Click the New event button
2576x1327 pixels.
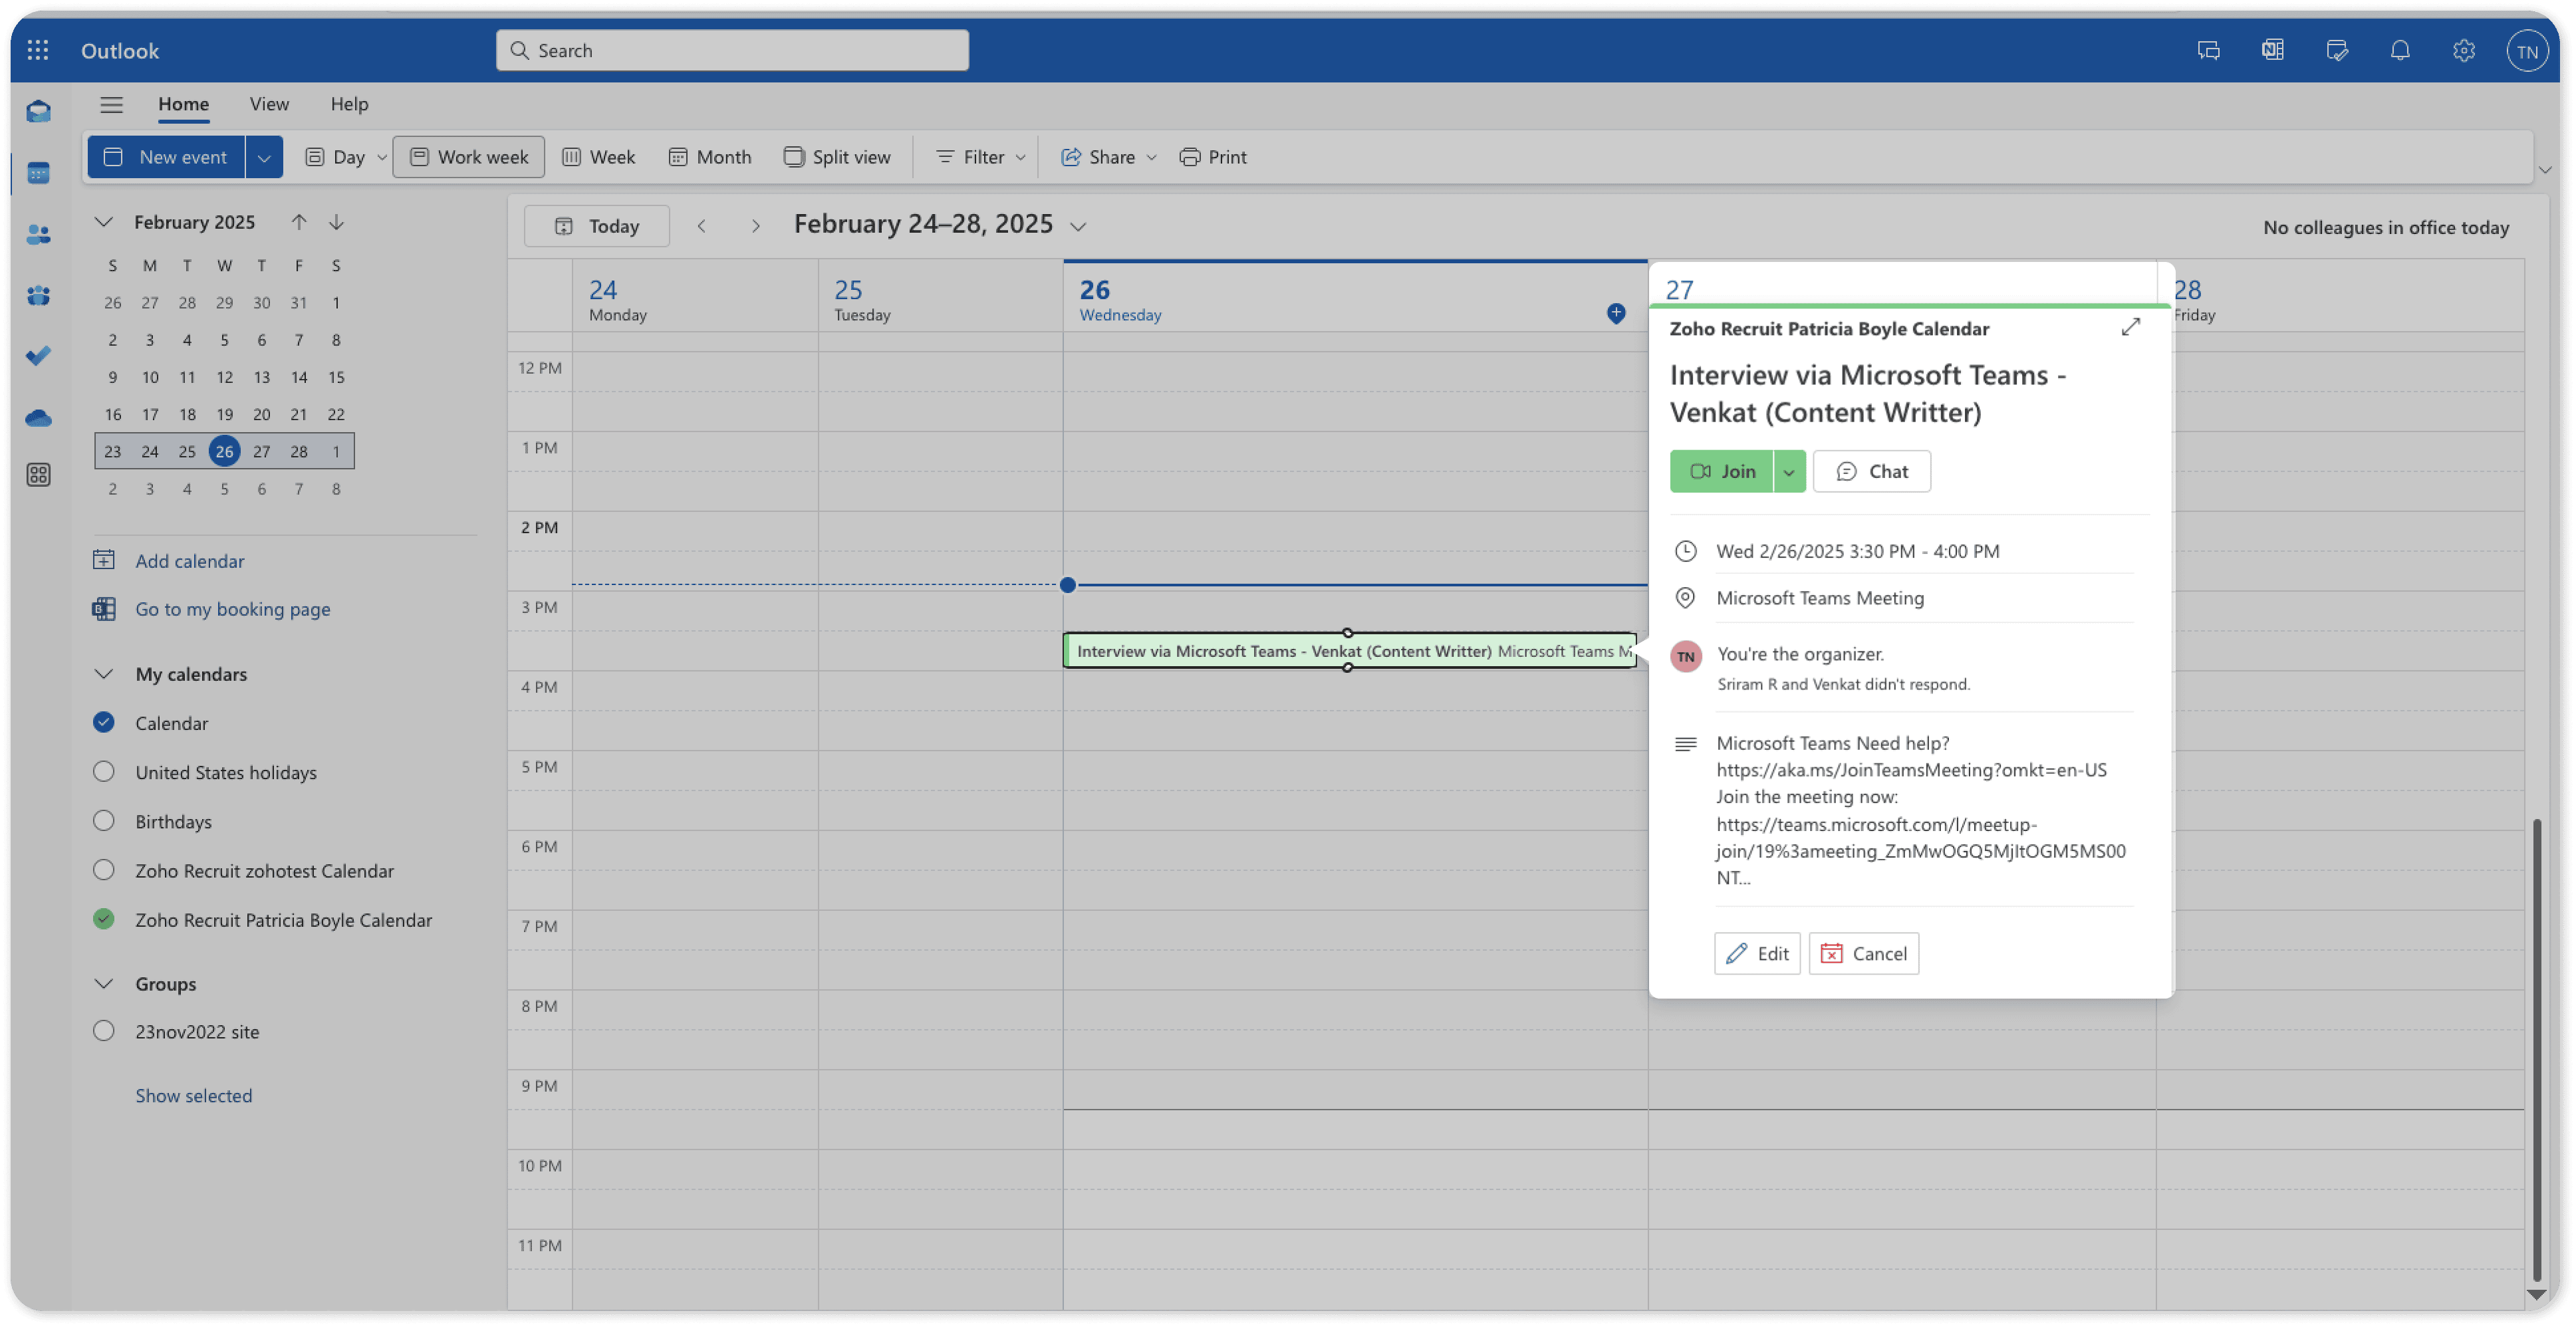[166, 157]
